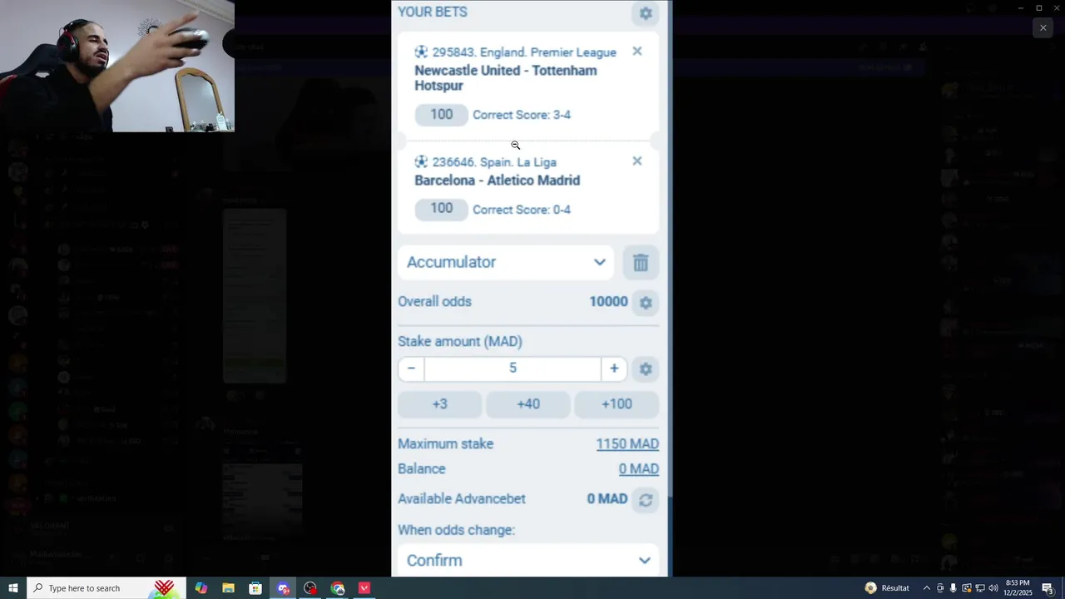This screenshot has height=599, width=1065.
Task: Open the Accumulator bet type dropdown
Action: (506, 262)
